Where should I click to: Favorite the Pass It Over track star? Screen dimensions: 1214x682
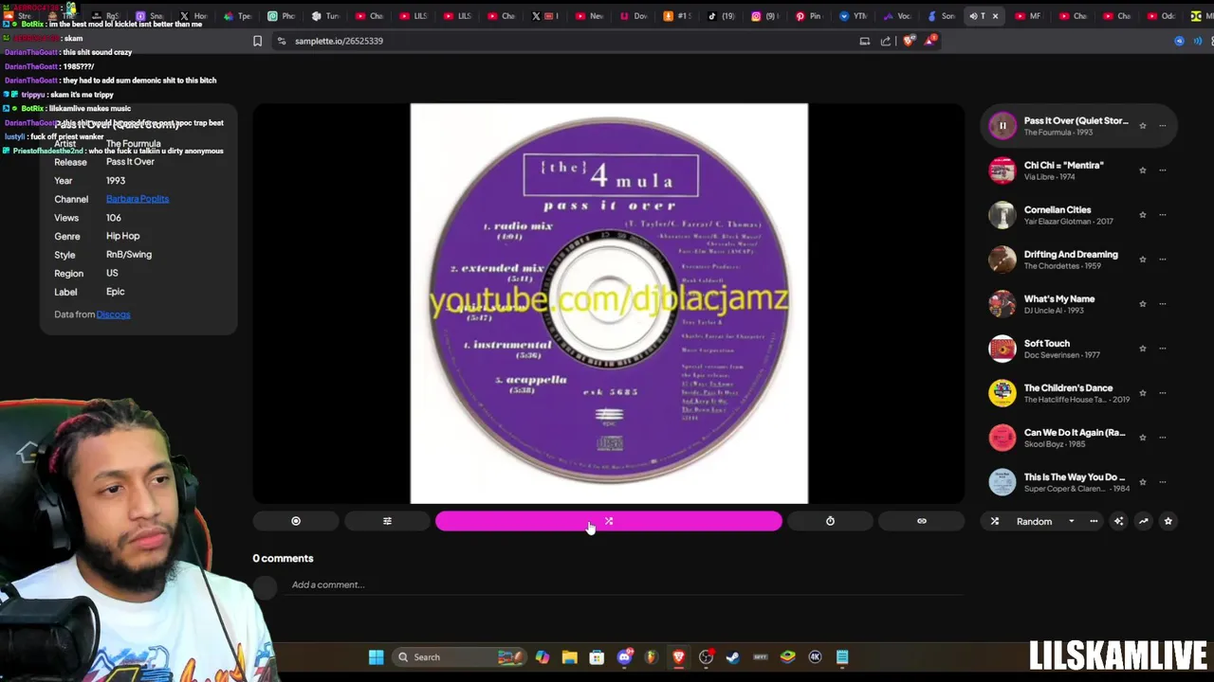(x=1143, y=126)
